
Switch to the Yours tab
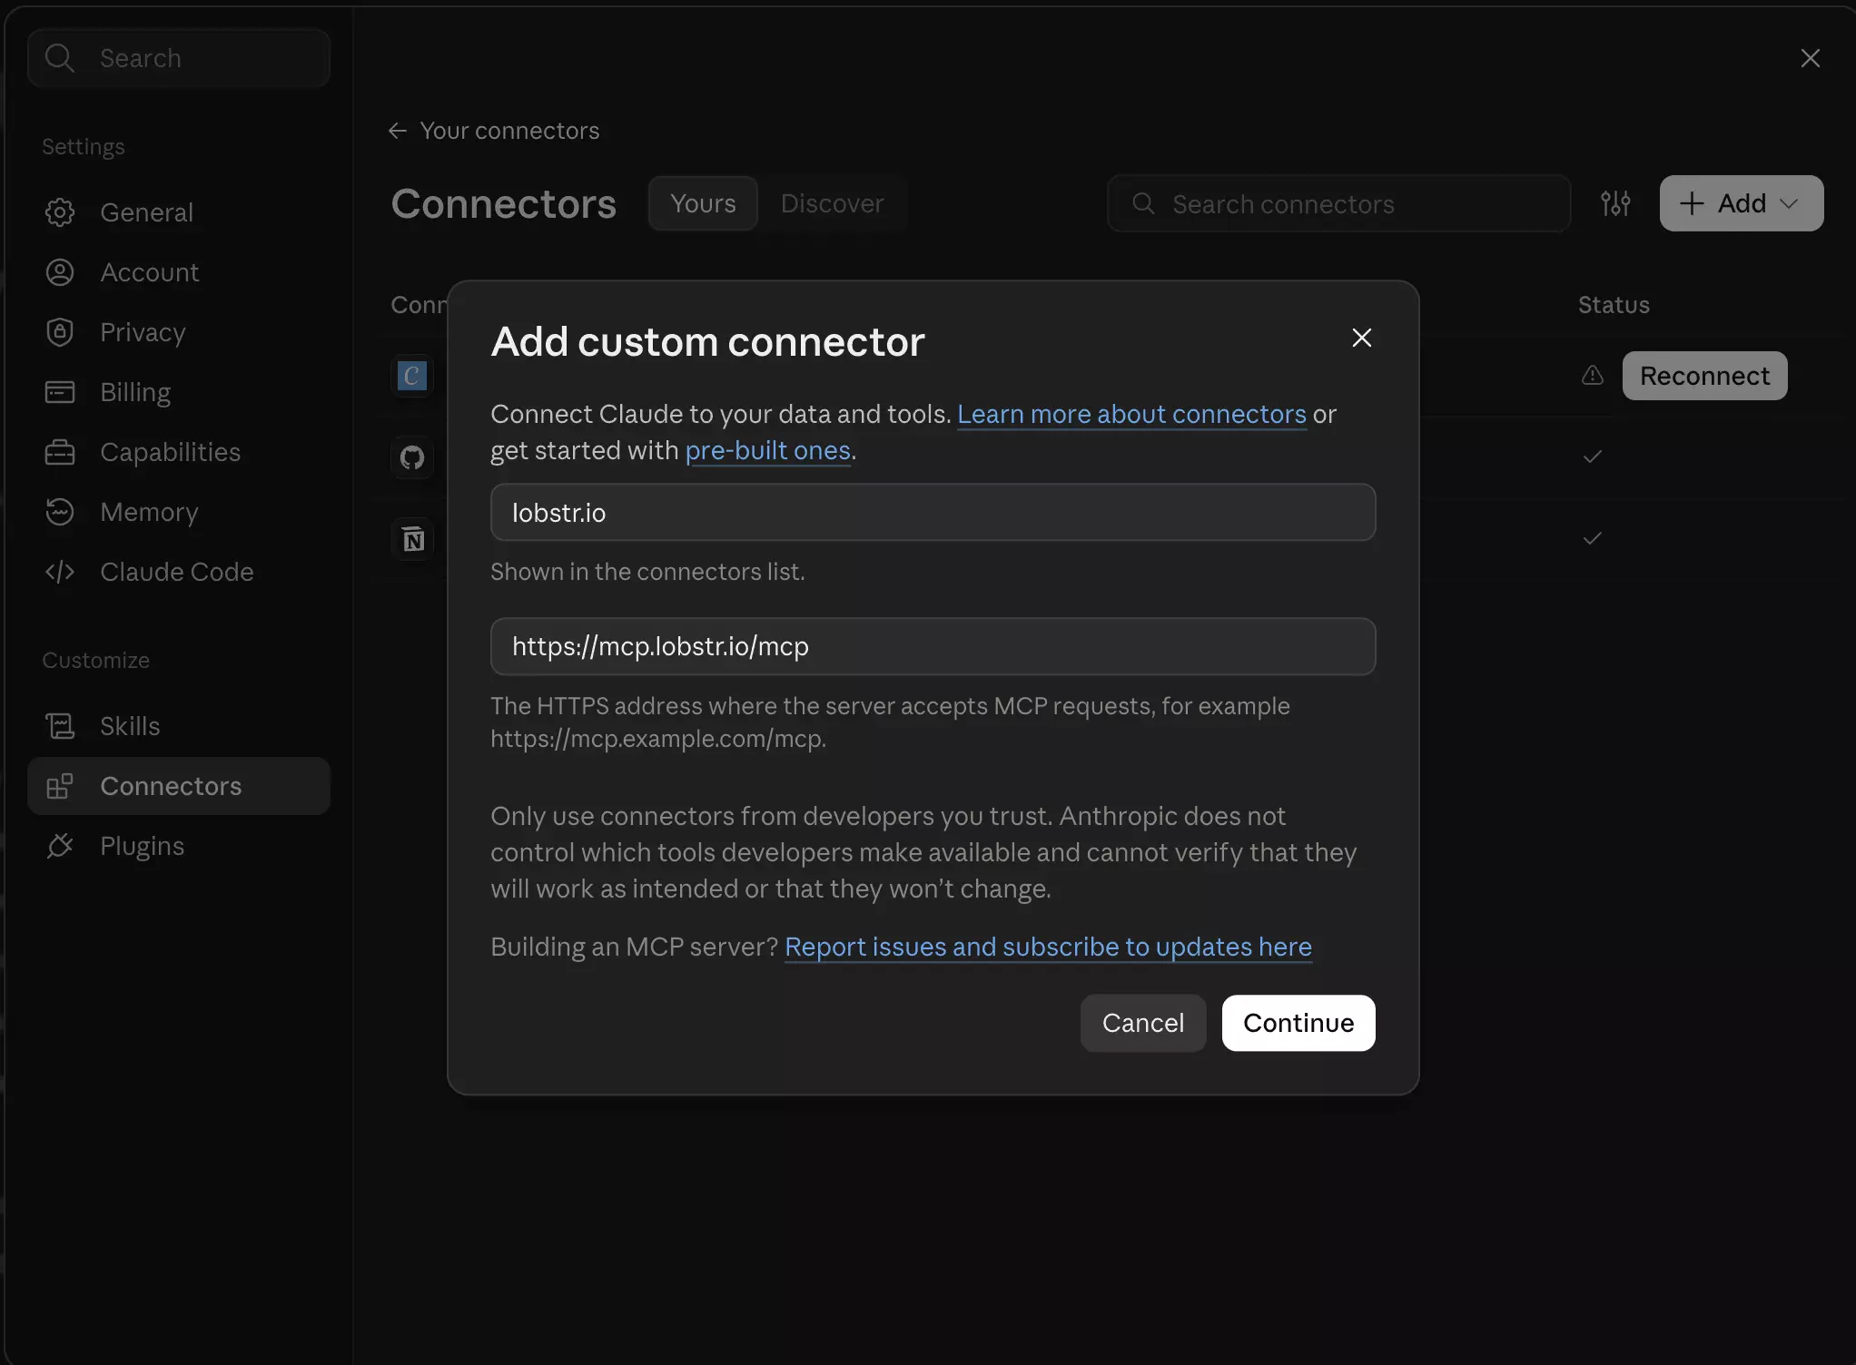(703, 203)
